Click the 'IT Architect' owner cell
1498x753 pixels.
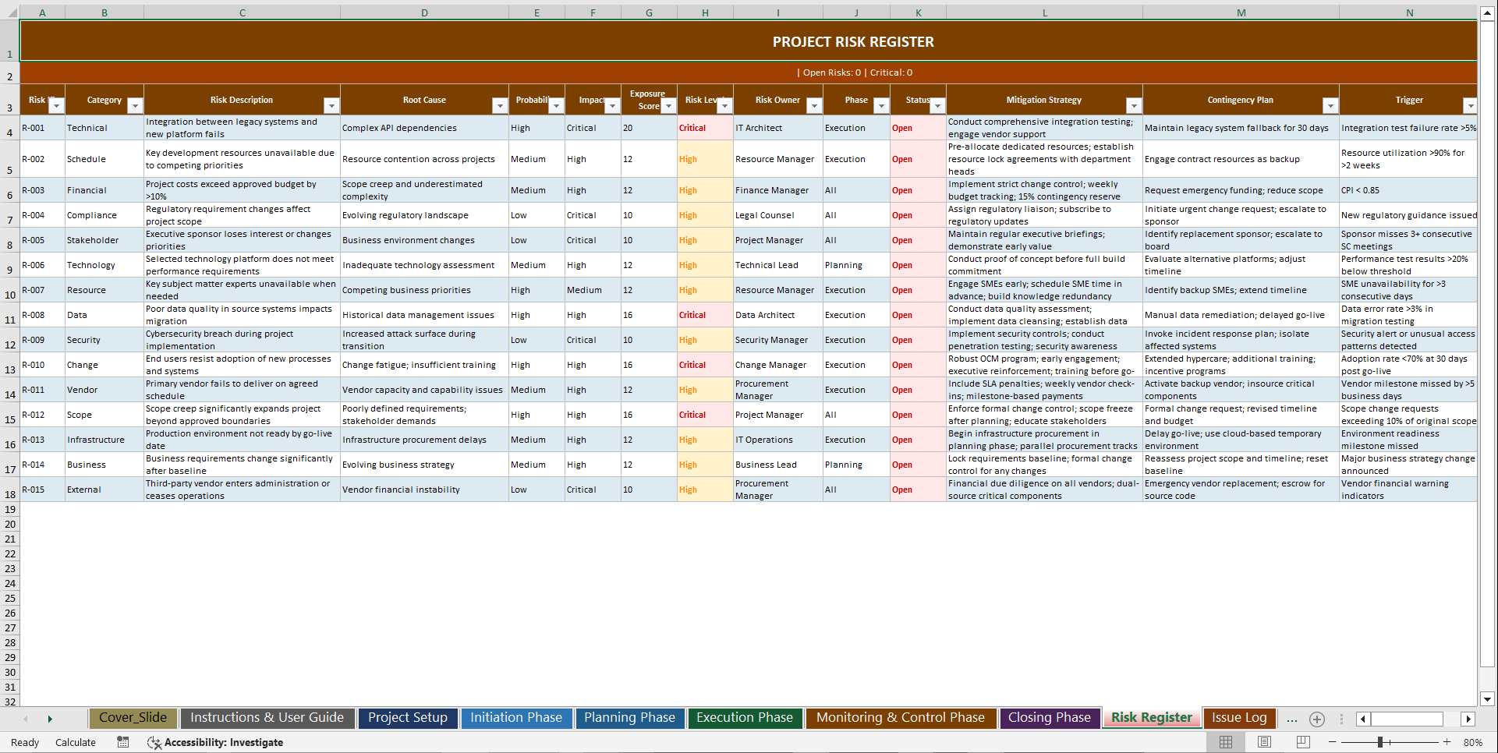point(777,128)
